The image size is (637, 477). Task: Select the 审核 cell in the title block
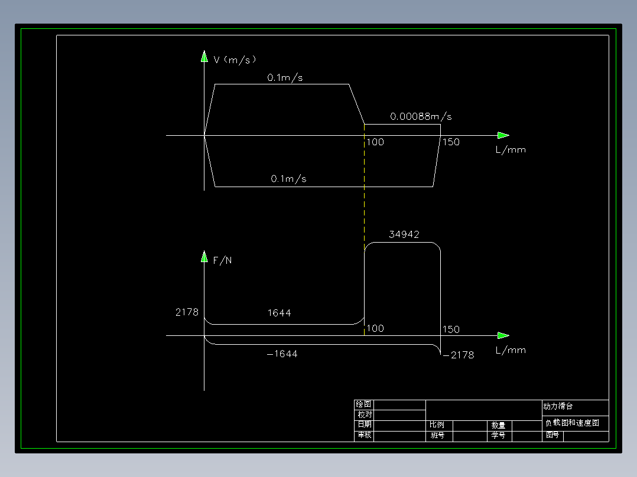pos(365,435)
